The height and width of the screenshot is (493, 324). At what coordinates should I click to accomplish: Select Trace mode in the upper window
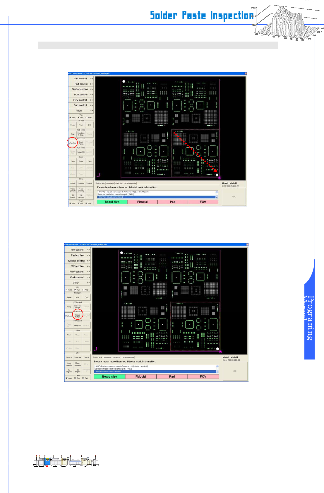90,161
